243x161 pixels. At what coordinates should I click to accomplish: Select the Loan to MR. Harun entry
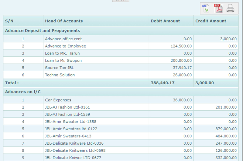tap(62, 53)
